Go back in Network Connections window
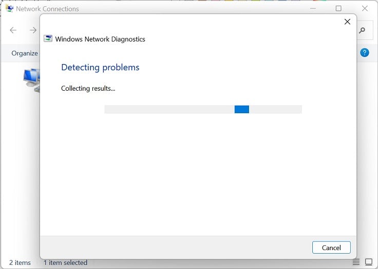 tap(13, 30)
